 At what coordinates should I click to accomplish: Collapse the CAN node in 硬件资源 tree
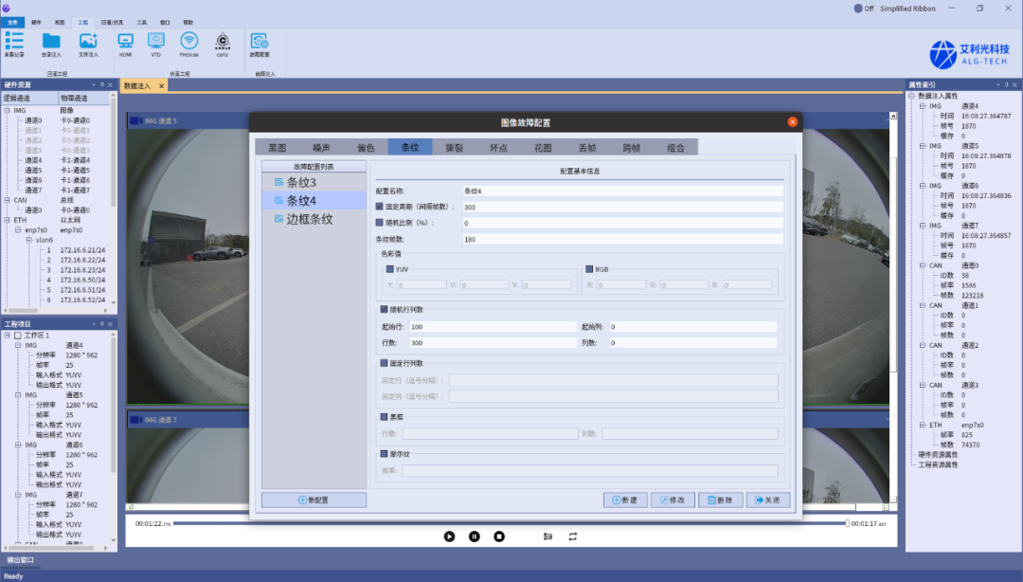[x=8, y=200]
